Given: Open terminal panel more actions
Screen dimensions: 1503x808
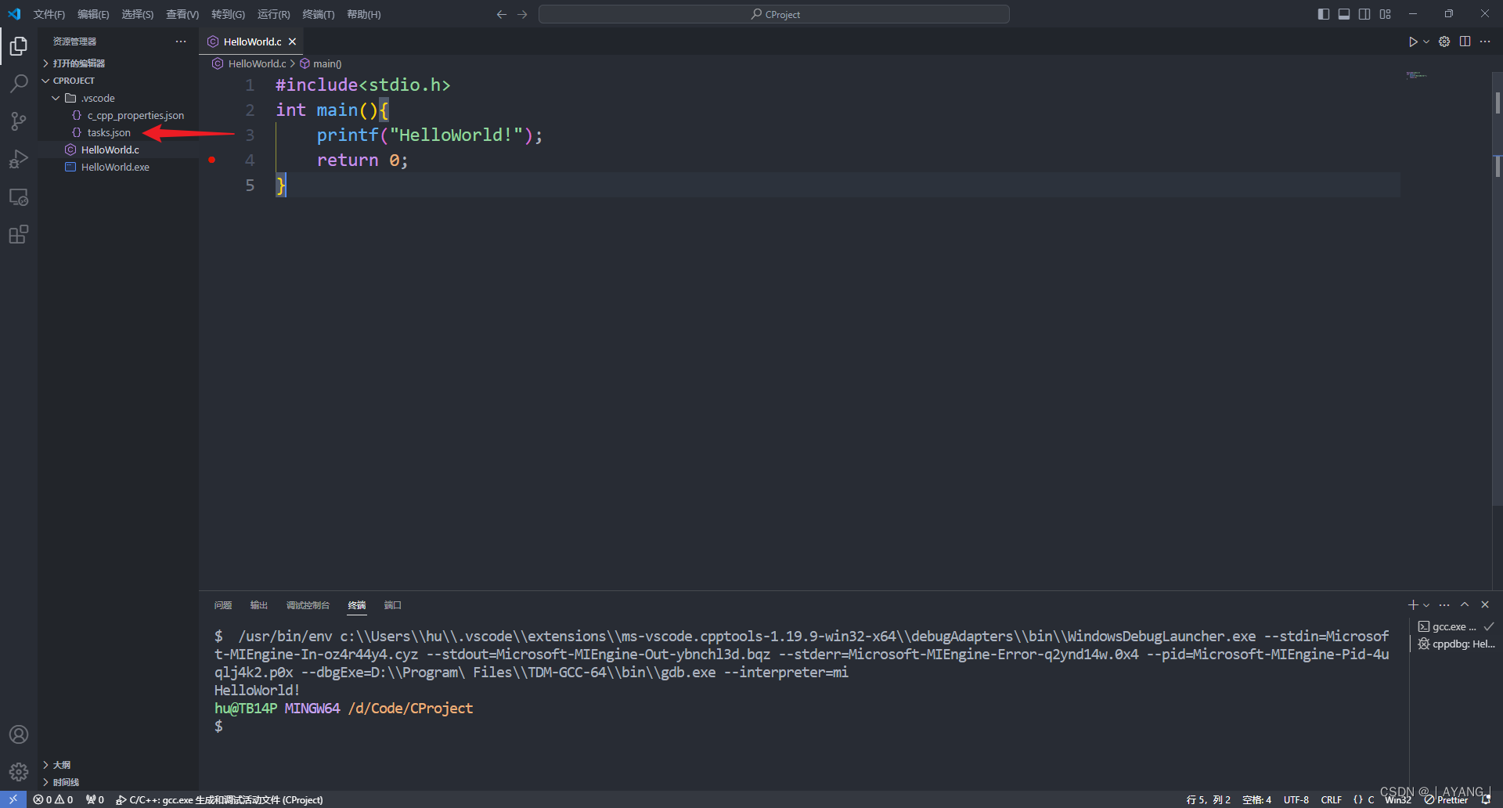Looking at the screenshot, I should [x=1444, y=605].
